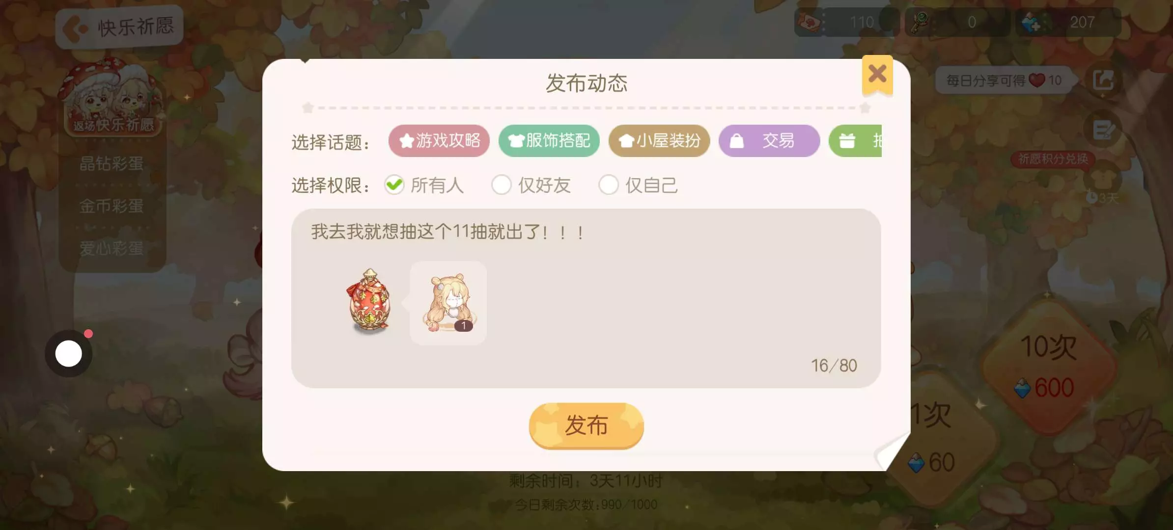This screenshot has height=530, width=1173.
Task: Switch to the 爱心彩蛋 tab
Action: 112,248
